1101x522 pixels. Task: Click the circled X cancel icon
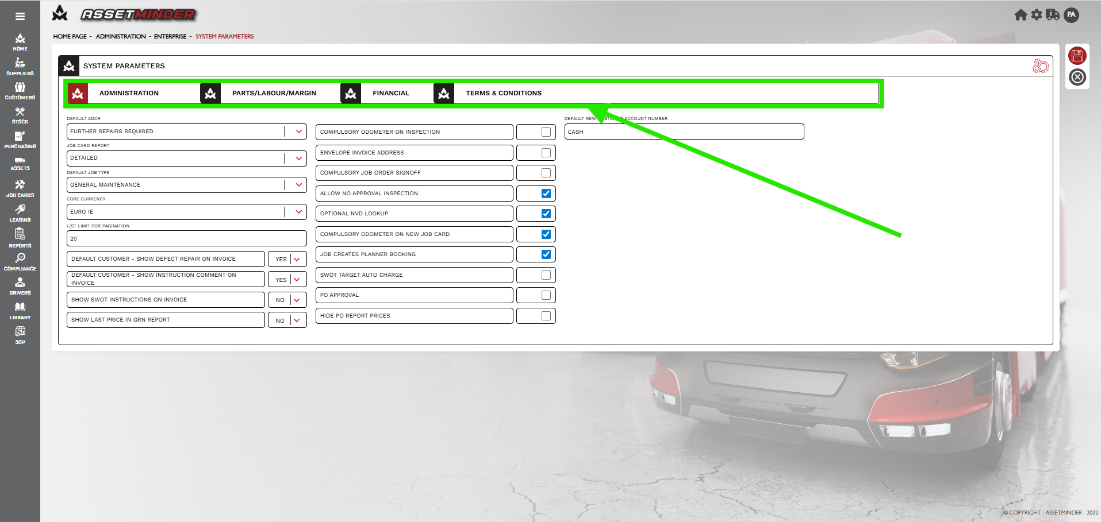1077,77
